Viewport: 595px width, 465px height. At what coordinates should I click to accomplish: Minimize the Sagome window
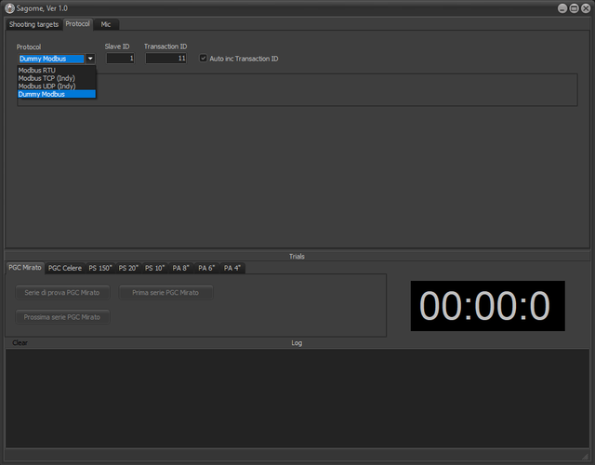[x=562, y=8]
